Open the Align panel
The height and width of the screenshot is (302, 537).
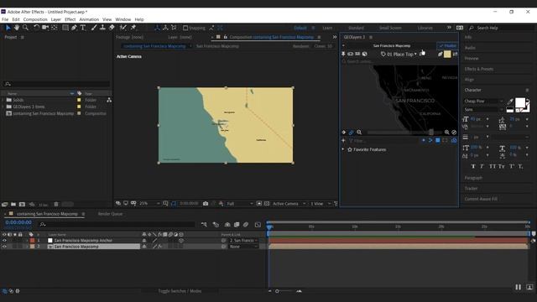point(469,80)
